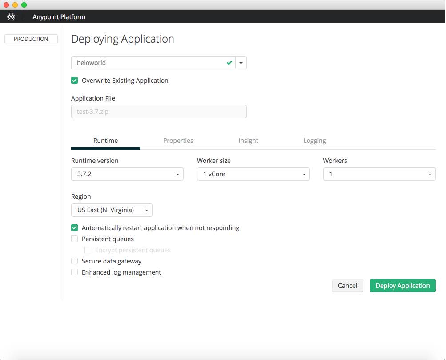
Task: Open the Region dropdown
Action: [x=112, y=210]
